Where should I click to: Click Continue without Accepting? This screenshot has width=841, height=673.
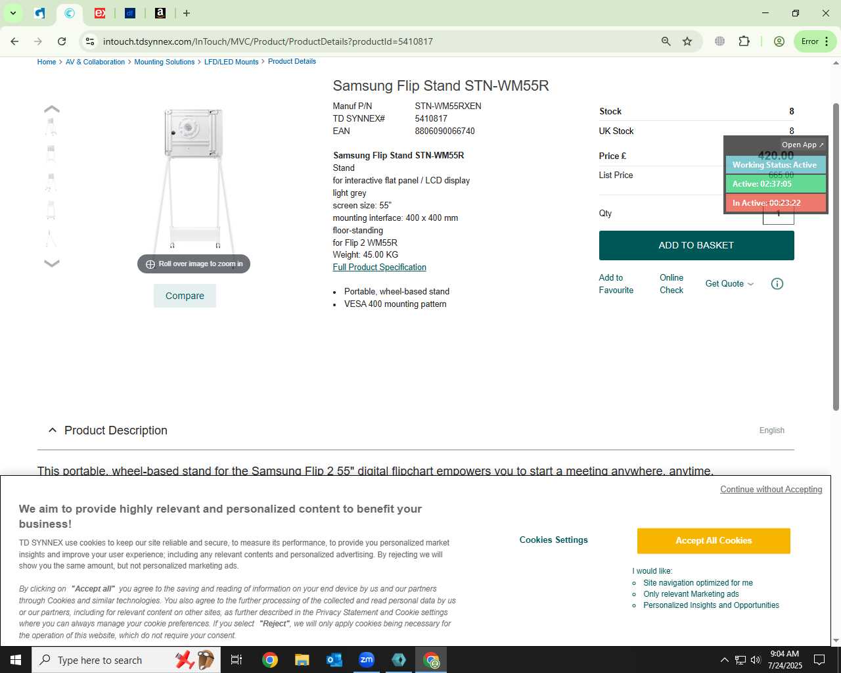(771, 490)
